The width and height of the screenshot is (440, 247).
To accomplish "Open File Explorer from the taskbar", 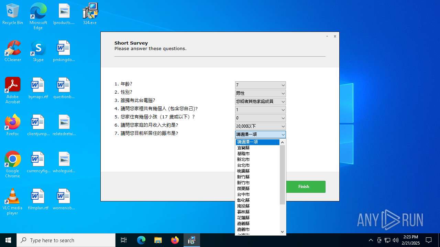I will (x=158, y=240).
